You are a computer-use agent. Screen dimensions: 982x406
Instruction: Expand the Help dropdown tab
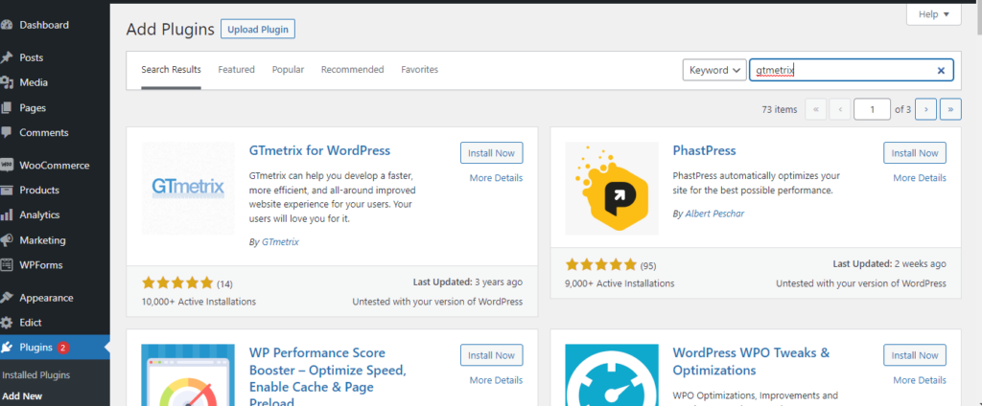(x=934, y=14)
